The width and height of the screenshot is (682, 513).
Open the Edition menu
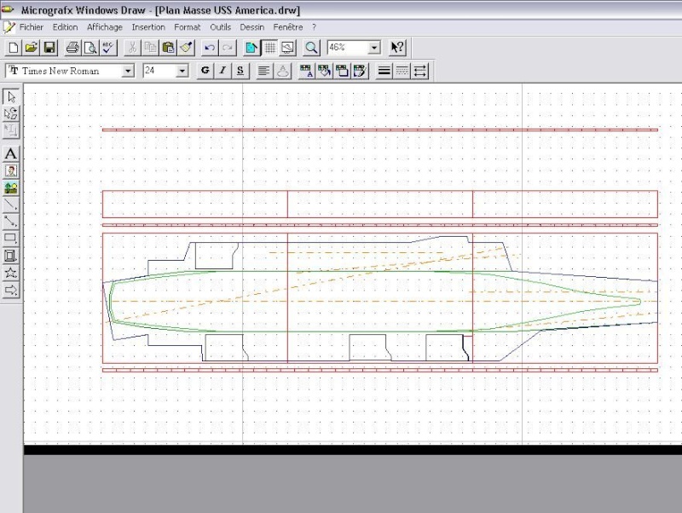tap(66, 27)
